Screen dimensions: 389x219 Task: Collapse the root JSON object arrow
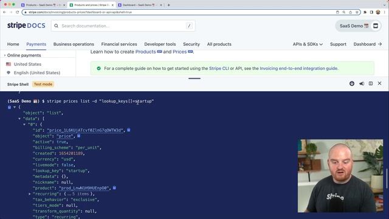point(15,107)
